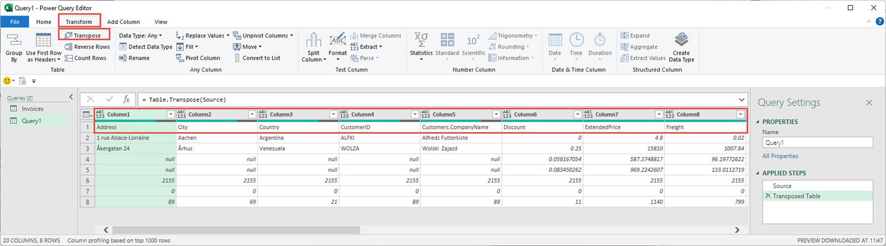Click the Transpose icon in Table group

coord(69,35)
